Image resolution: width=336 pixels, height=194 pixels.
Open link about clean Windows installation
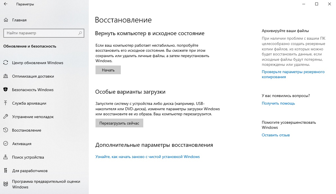pos(147,157)
